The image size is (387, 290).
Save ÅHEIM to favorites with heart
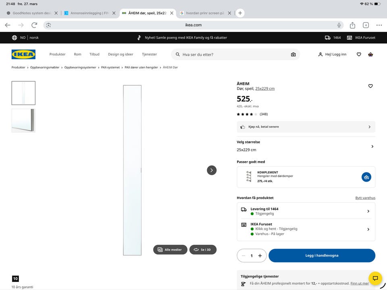(x=370, y=86)
